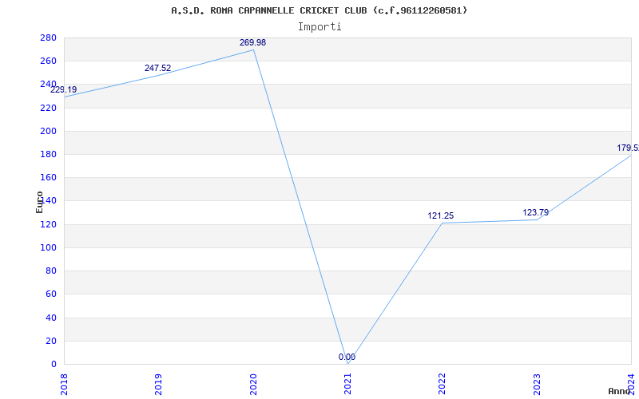The image size is (639, 399).
Task: Click the 40 y-axis tick label
Action: pyautogui.click(x=51, y=318)
